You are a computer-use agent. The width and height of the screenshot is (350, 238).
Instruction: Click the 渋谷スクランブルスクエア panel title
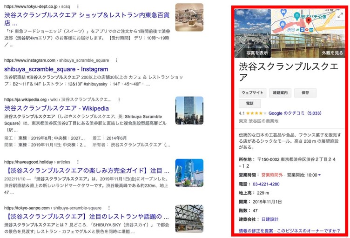coord(289,72)
